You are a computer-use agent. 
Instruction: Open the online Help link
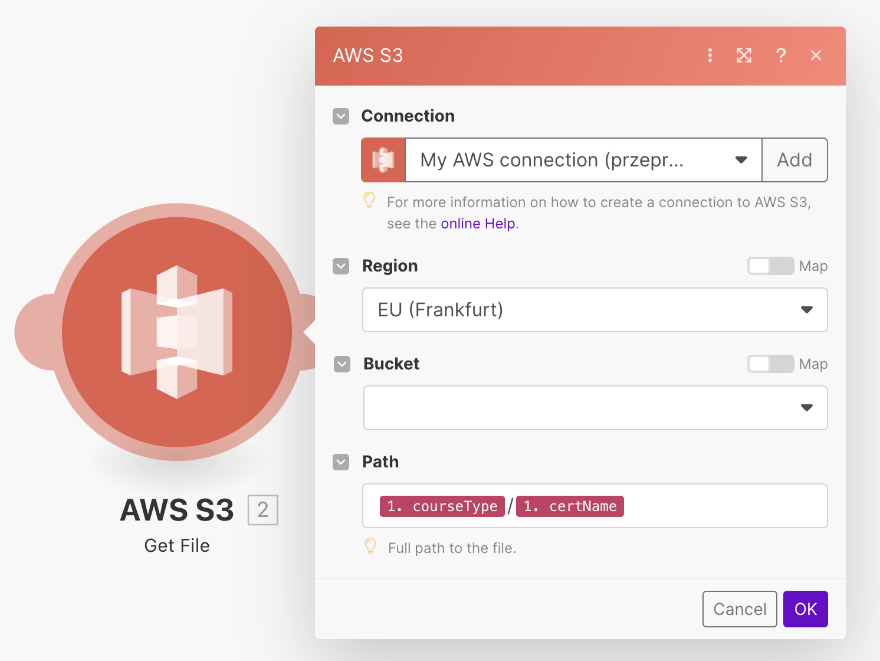(x=478, y=224)
